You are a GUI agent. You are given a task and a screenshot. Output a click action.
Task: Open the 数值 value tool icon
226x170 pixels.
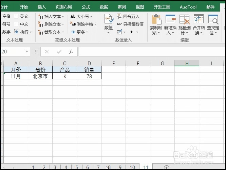point(109,19)
